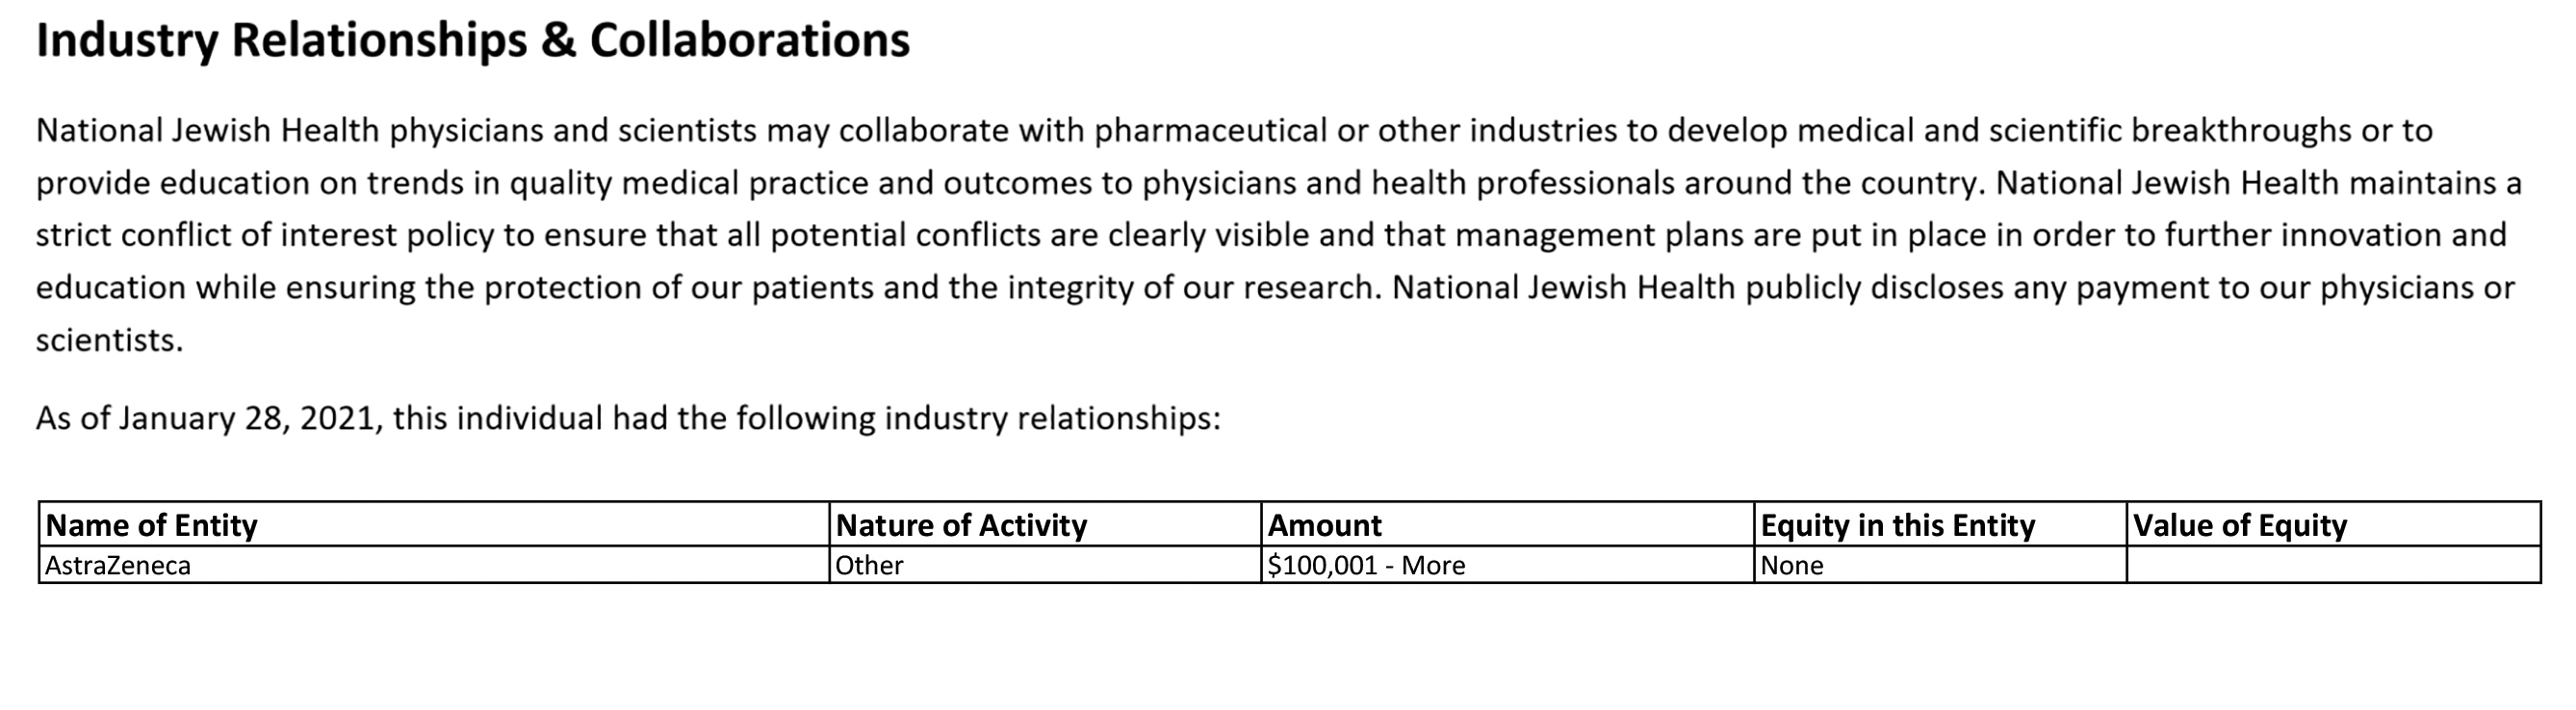Image resolution: width=2576 pixels, height=710 pixels.
Task: Select the AstraZeneca entity cell
Action: click(x=434, y=565)
